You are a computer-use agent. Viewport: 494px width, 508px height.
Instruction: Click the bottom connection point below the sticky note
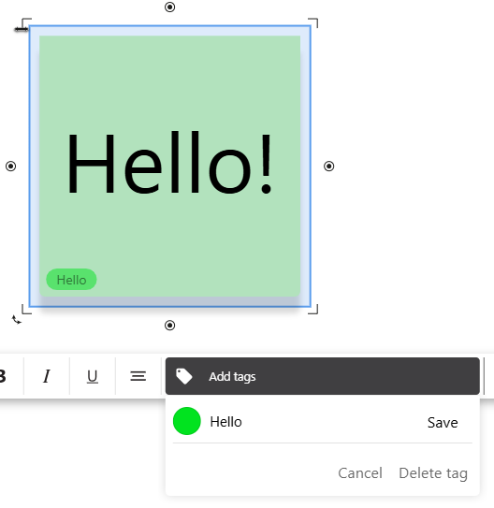[x=169, y=325]
